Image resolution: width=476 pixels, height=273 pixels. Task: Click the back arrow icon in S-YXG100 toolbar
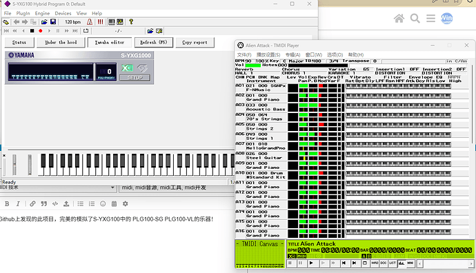click(17, 22)
